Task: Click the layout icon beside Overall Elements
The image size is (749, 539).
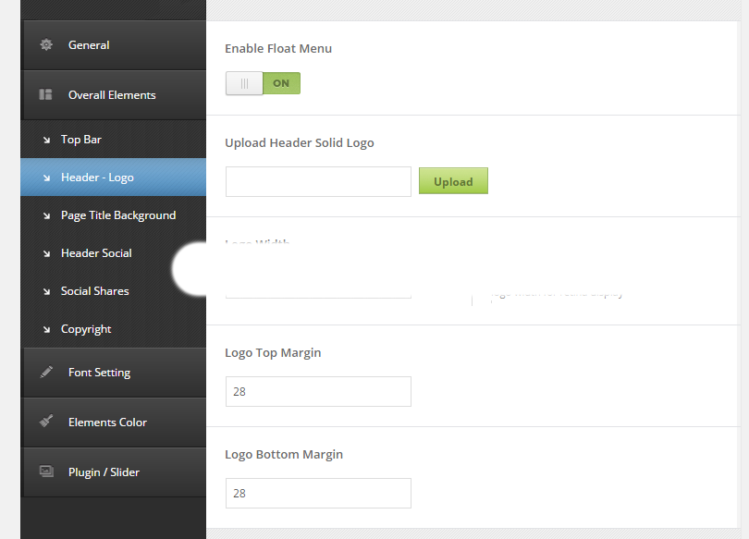Action: pos(46,95)
